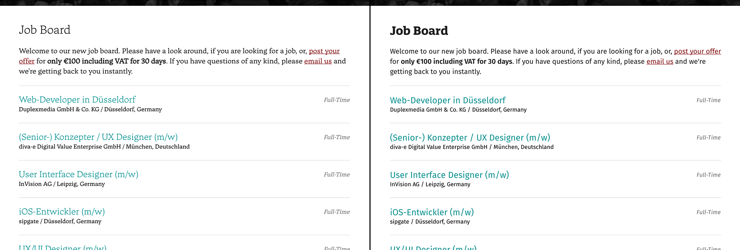
Task: Click Full-Time label beside iOS-Entwickler in right pane
Action: tap(708, 212)
